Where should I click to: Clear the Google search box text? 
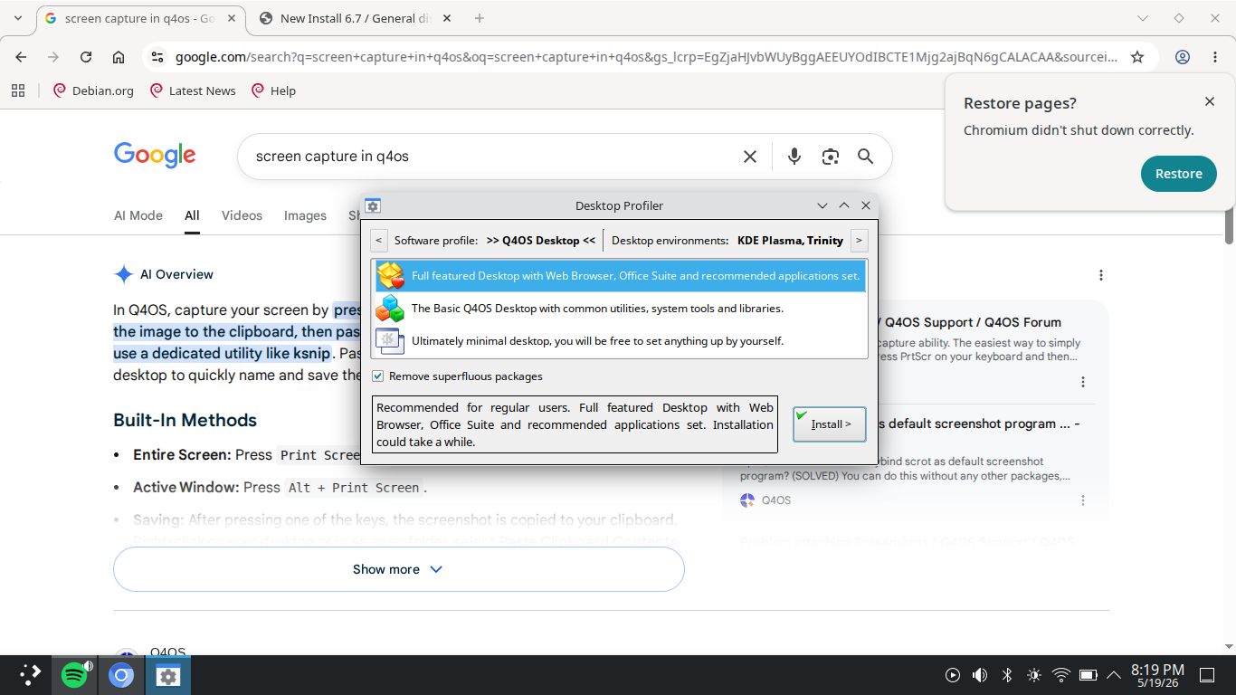tap(750, 157)
